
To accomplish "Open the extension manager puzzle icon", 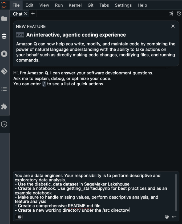I will click(4, 107).
